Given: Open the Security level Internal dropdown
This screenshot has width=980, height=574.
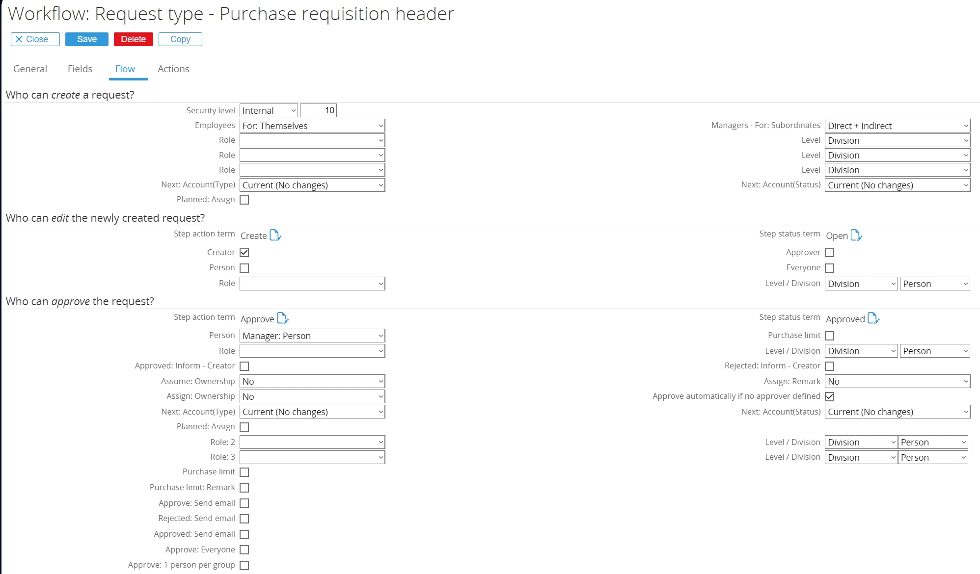Looking at the screenshot, I should [x=269, y=110].
